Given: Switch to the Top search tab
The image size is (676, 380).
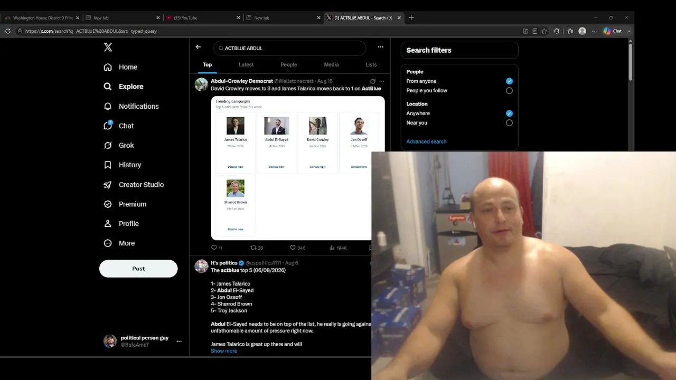Looking at the screenshot, I should [x=208, y=65].
